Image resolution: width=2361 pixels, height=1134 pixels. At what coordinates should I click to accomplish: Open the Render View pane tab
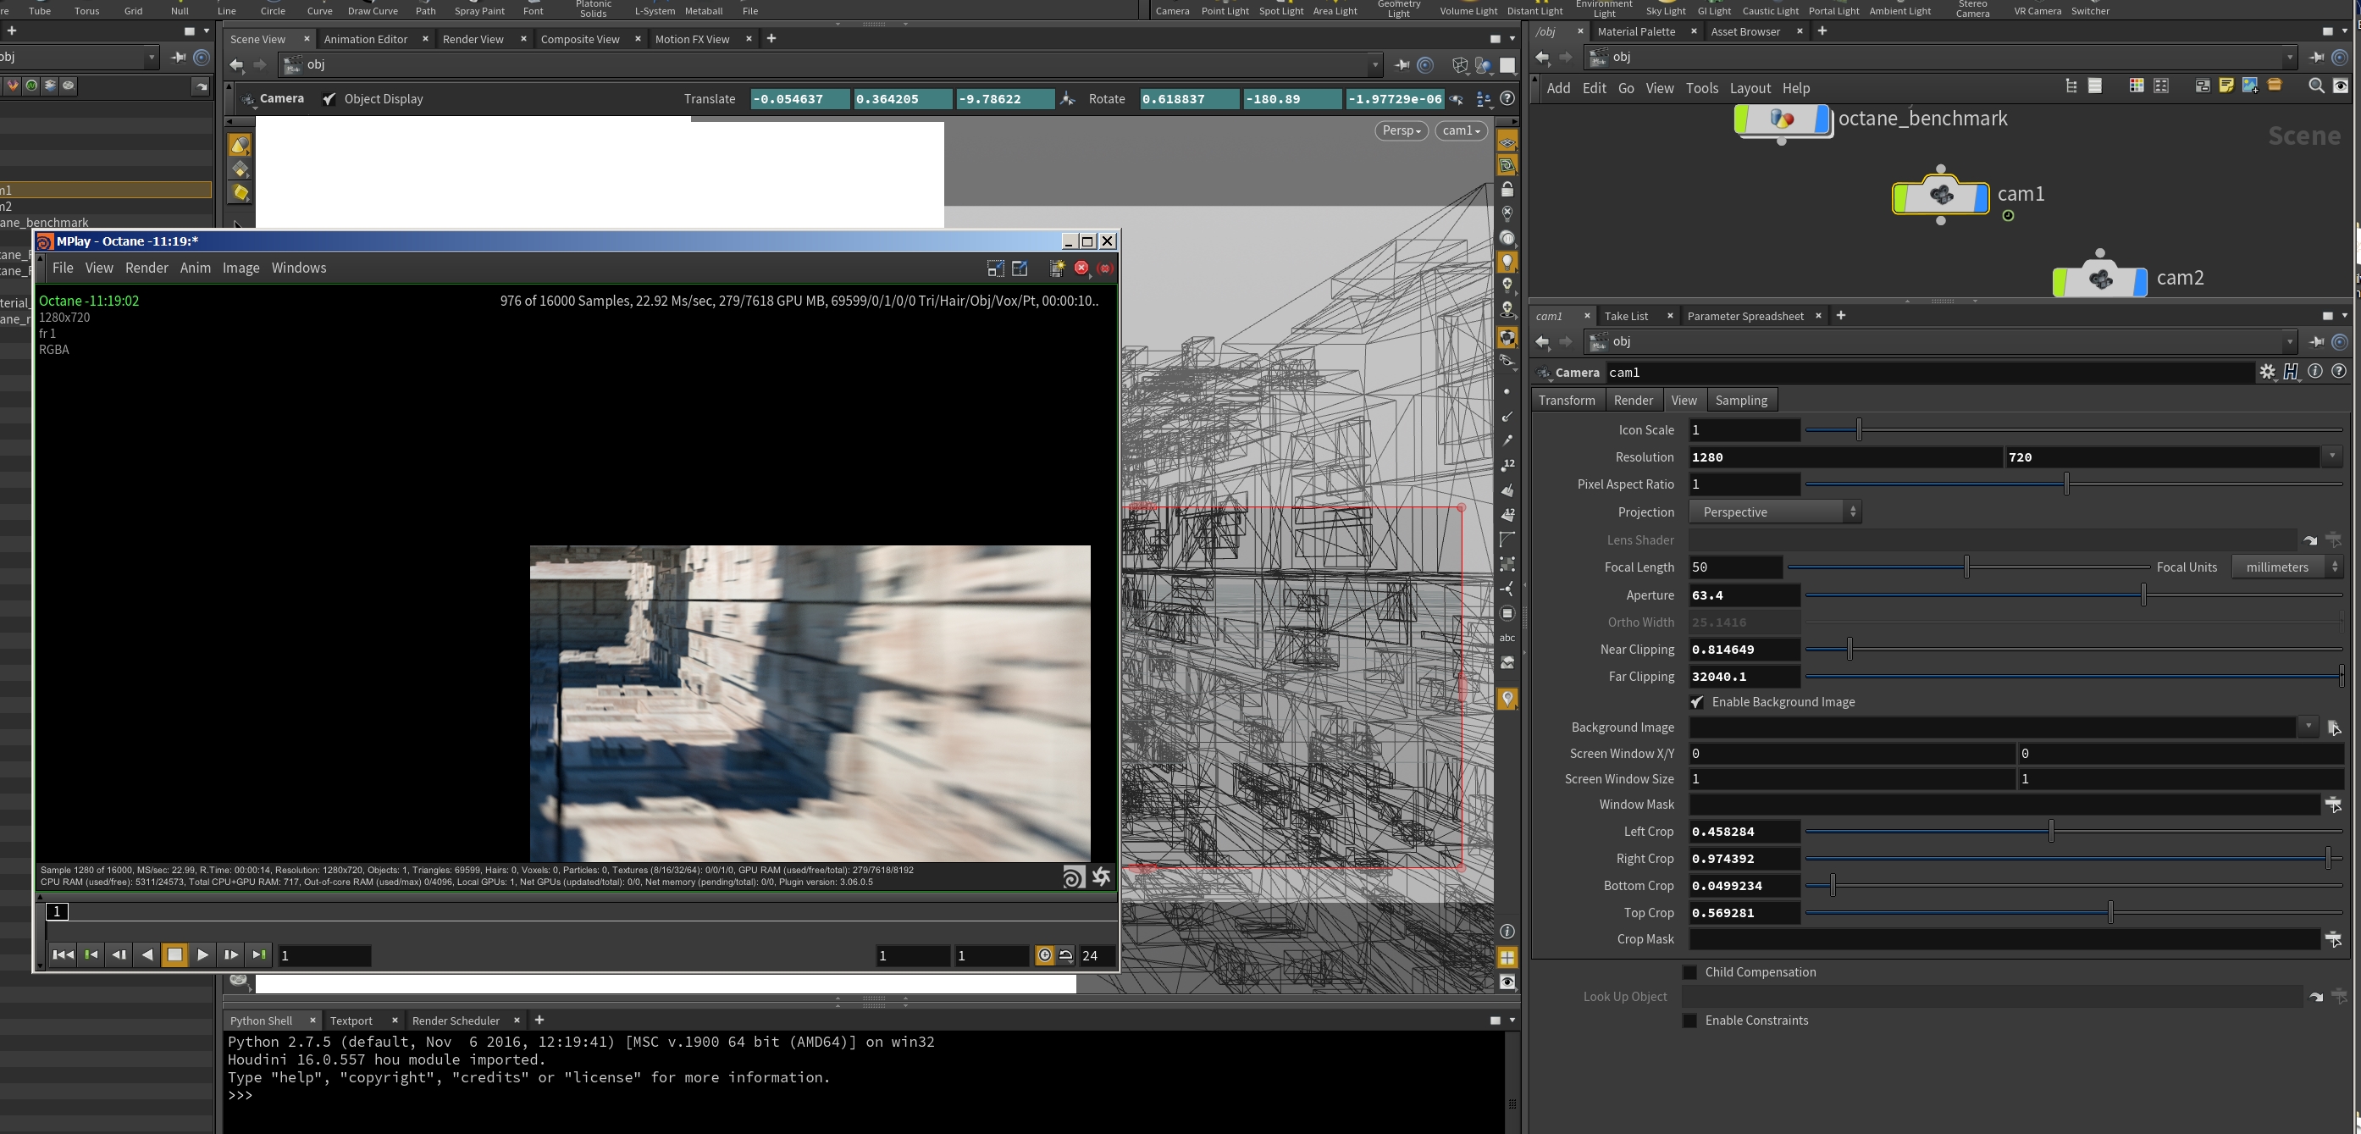click(x=473, y=38)
